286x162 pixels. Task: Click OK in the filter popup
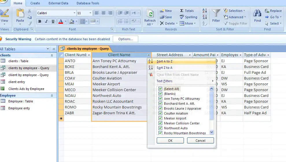coord(170,141)
